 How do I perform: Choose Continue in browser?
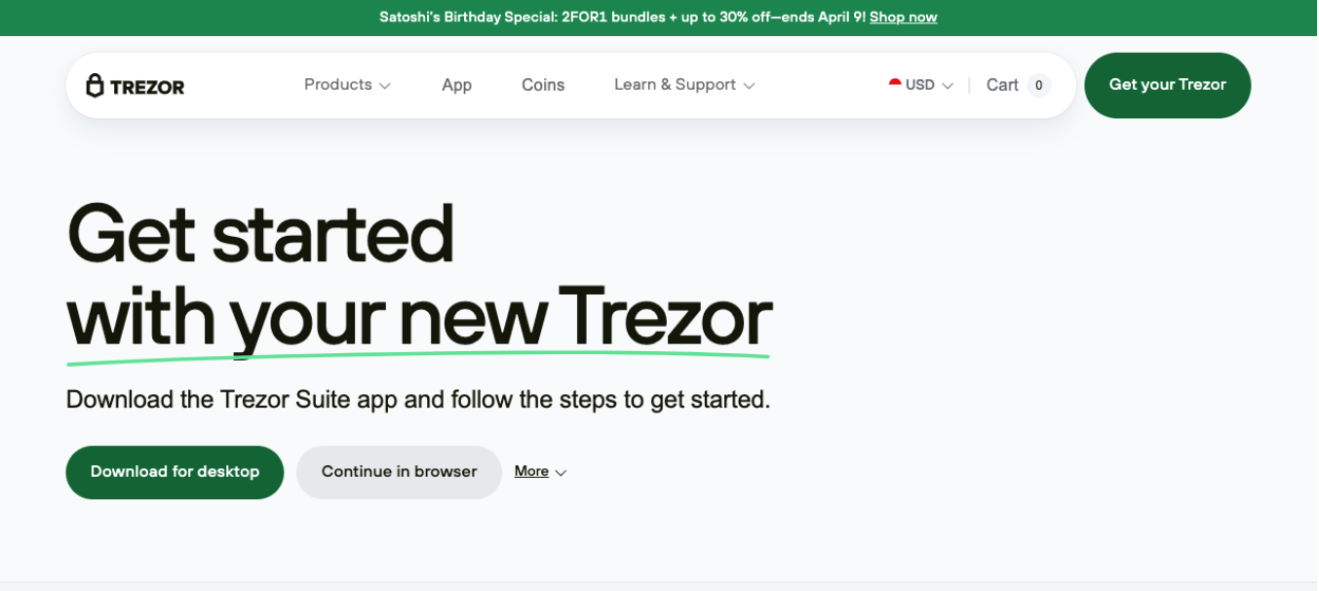[x=399, y=472]
